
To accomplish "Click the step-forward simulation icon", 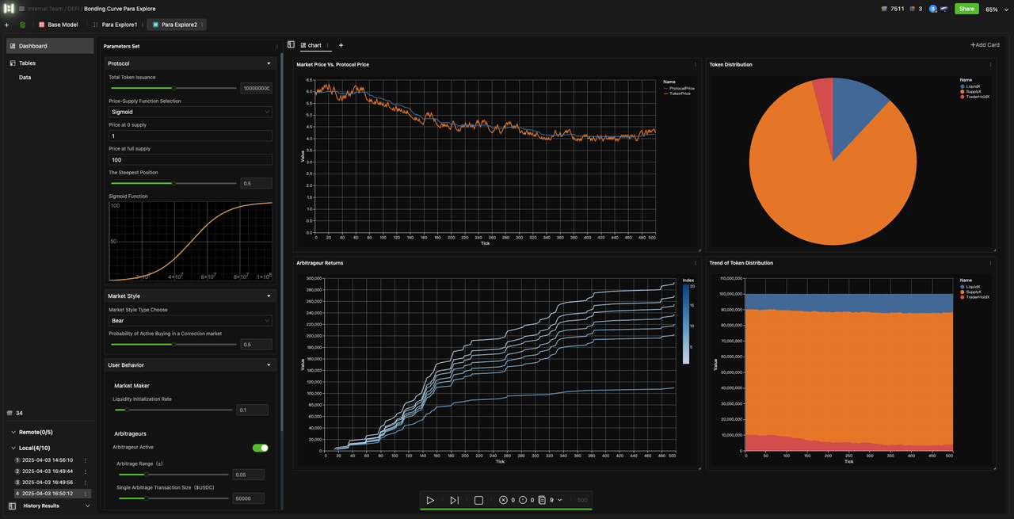I will [454, 500].
